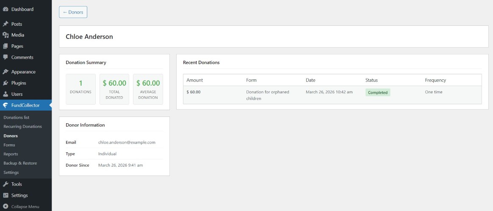Image resolution: width=493 pixels, height=211 pixels.
Task: Open WordPress Settings label at bottom
Action: (x=19, y=195)
